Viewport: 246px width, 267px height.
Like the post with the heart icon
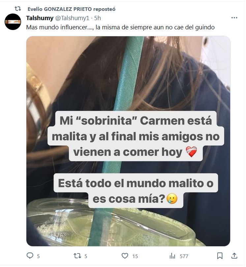coord(125,256)
